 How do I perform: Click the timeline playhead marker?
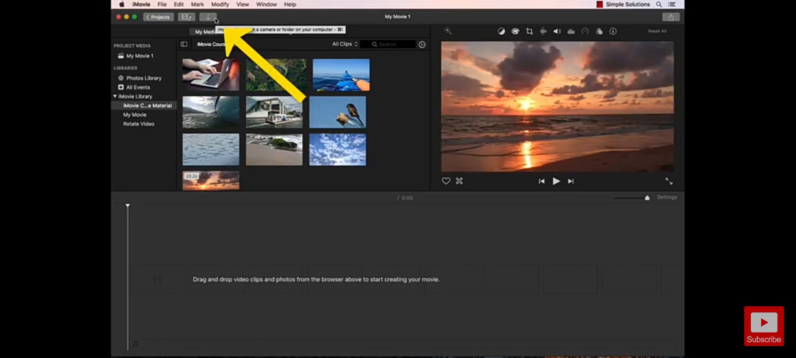(128, 205)
